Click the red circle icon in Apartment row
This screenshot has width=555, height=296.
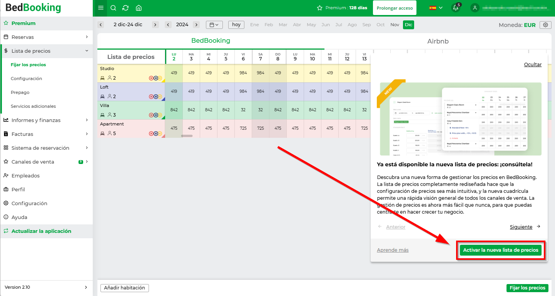pos(151,134)
